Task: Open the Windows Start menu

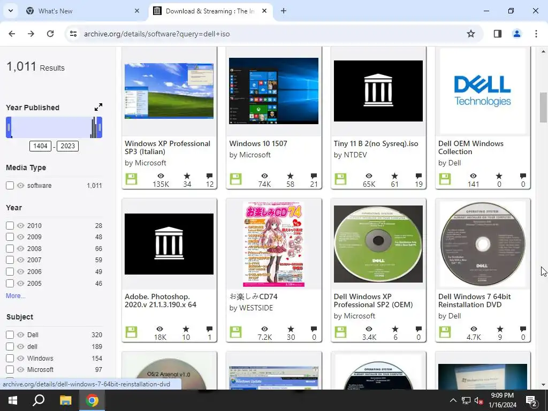Action: (13, 400)
